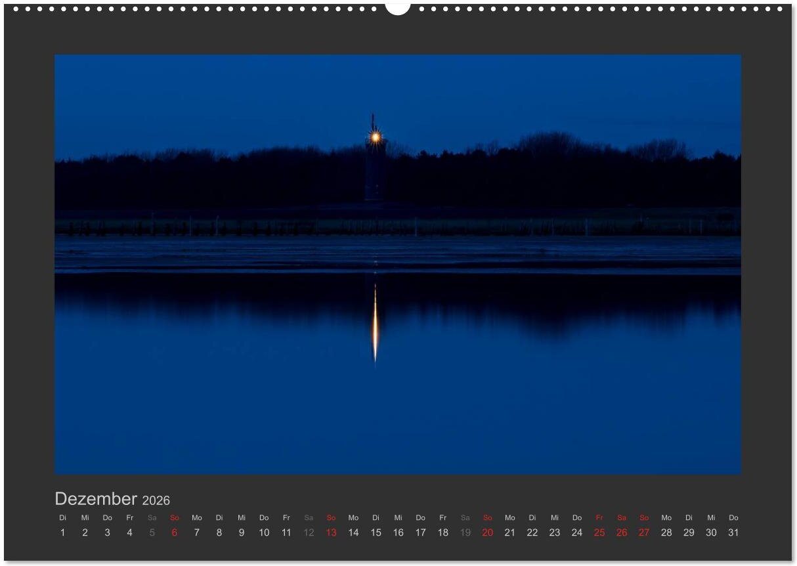797x566 pixels.
Task: Click the red Sunday date 20
Action: coord(487,533)
